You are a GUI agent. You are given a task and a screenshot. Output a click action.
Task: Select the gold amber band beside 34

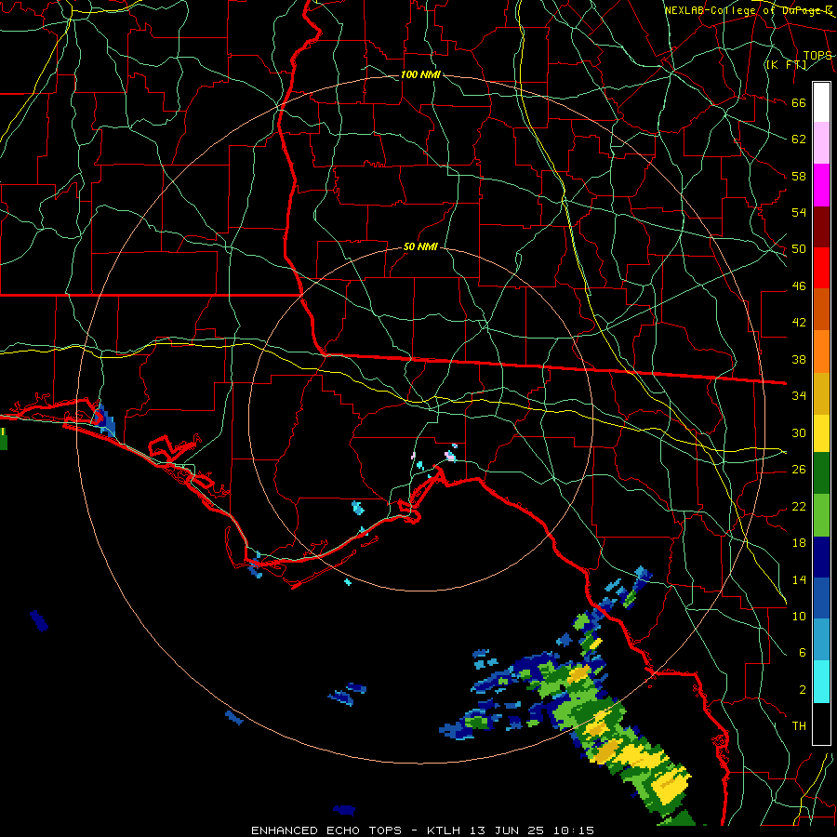[x=821, y=393]
